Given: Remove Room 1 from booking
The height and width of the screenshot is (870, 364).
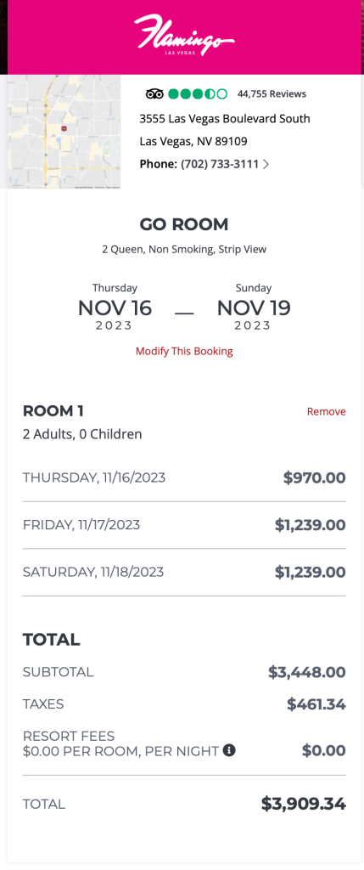Looking at the screenshot, I should [x=327, y=412].
